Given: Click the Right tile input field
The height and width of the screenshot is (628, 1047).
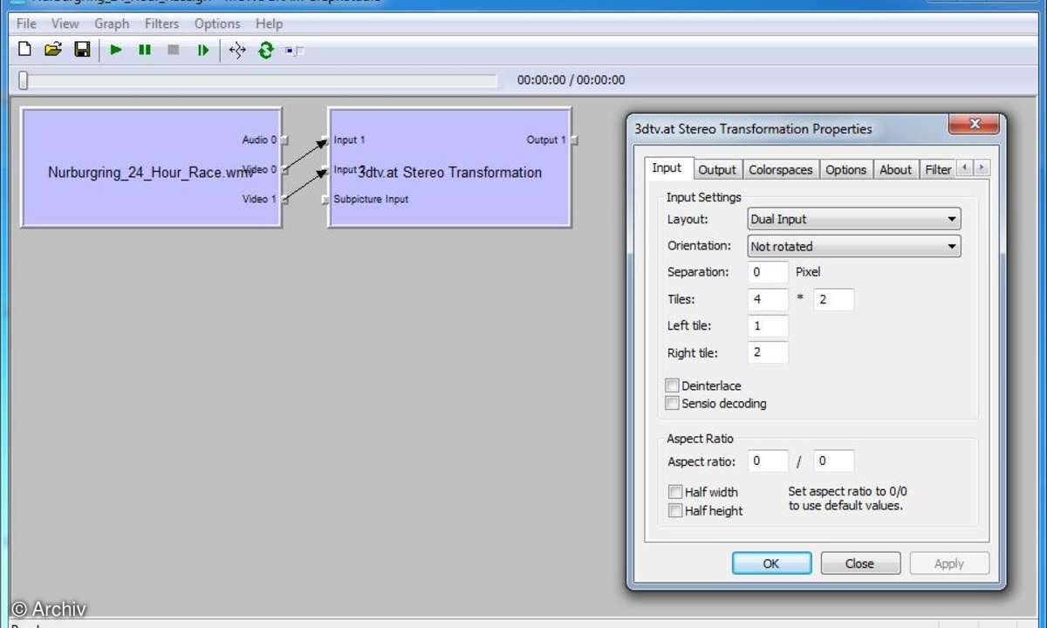Looking at the screenshot, I should pyautogui.click(x=768, y=353).
